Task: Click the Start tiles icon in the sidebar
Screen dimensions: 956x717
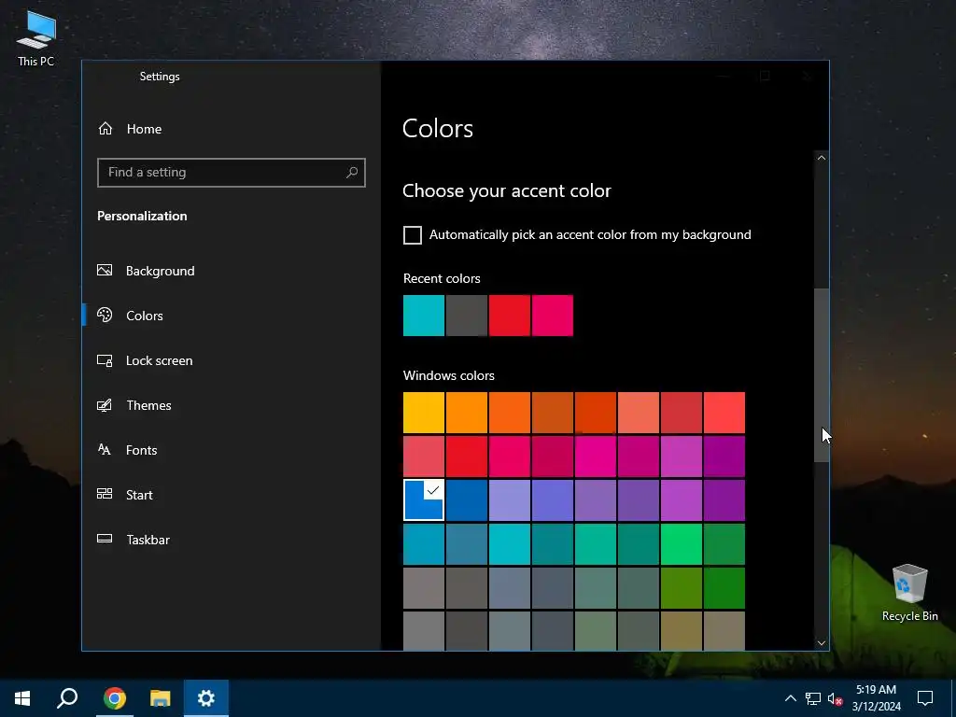Action: coord(105,494)
